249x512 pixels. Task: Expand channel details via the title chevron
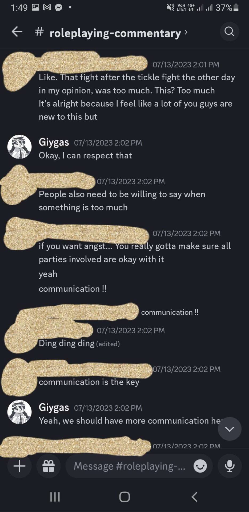coord(186,32)
